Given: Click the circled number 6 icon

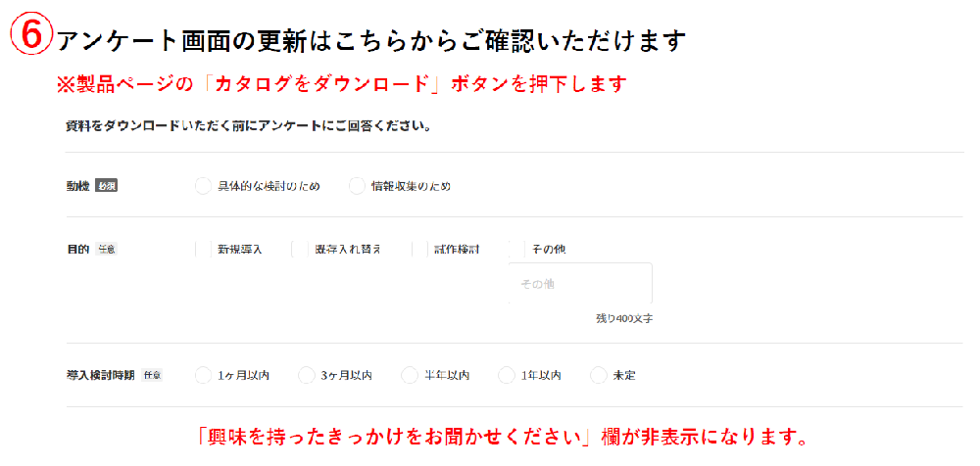Looking at the screenshot, I should [x=31, y=36].
